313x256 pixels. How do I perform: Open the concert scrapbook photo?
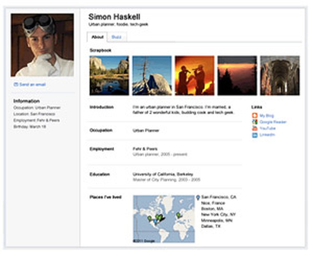(194, 75)
